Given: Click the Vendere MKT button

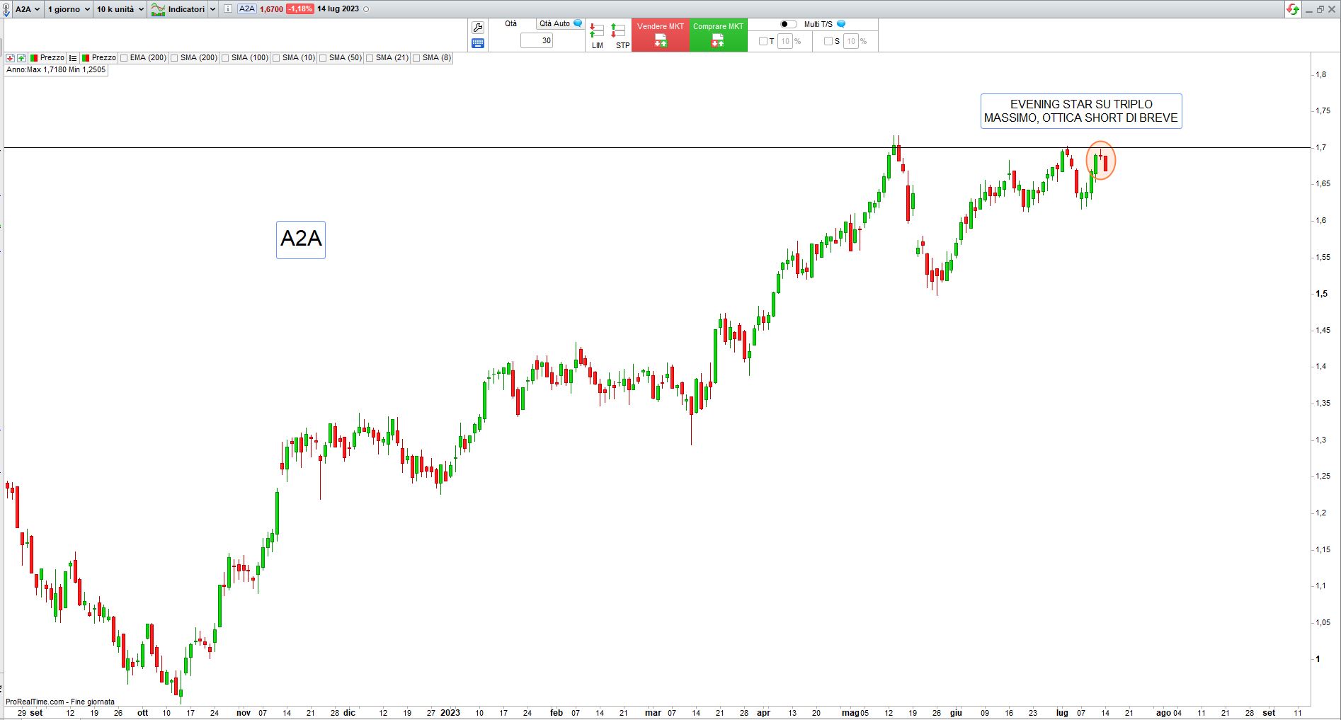Looking at the screenshot, I should [660, 35].
